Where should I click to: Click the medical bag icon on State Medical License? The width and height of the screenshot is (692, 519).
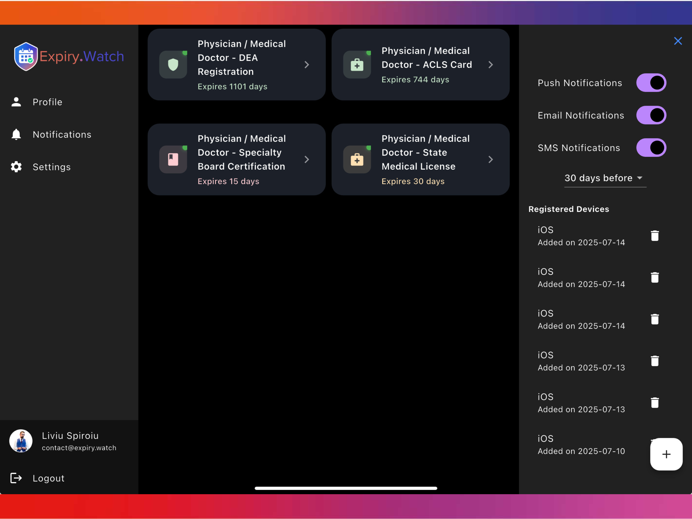tap(357, 159)
